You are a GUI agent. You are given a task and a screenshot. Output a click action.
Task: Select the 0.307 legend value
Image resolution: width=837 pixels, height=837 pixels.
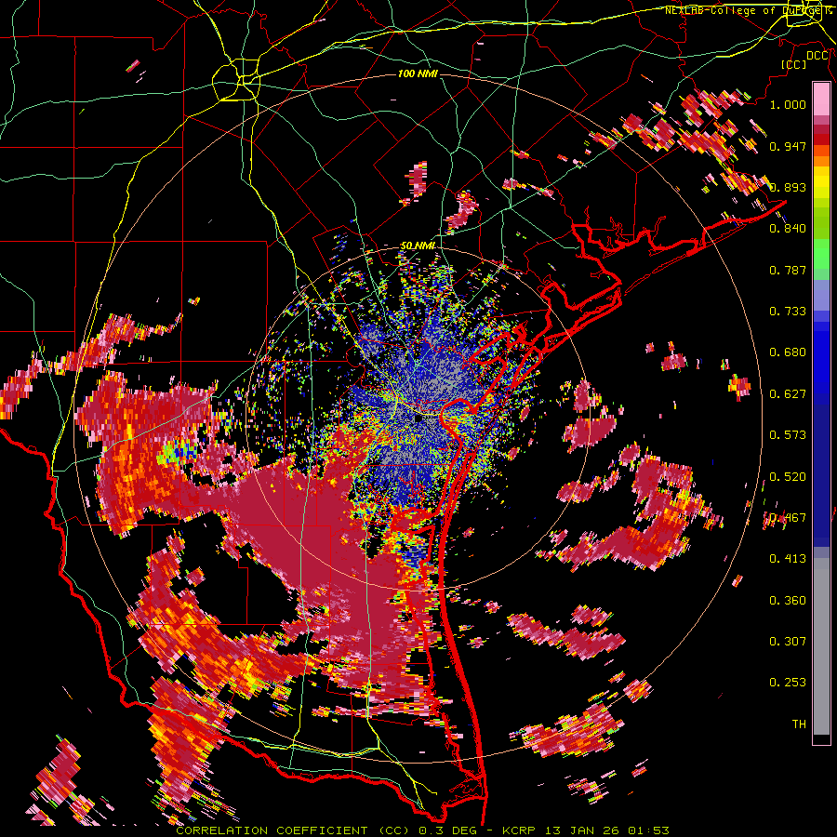pos(788,642)
